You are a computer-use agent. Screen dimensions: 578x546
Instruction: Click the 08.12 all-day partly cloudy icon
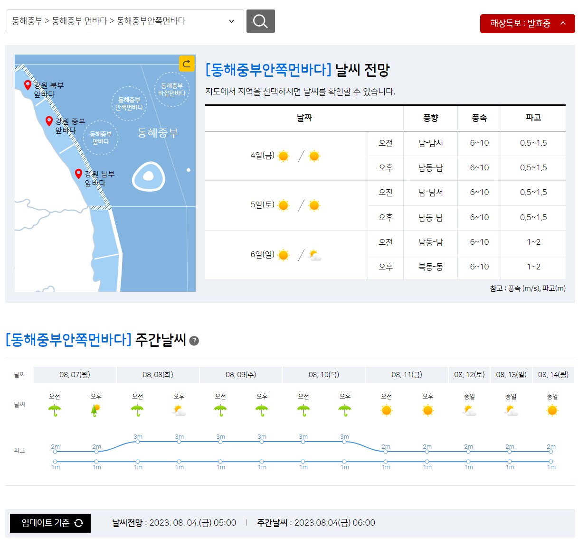click(x=469, y=410)
